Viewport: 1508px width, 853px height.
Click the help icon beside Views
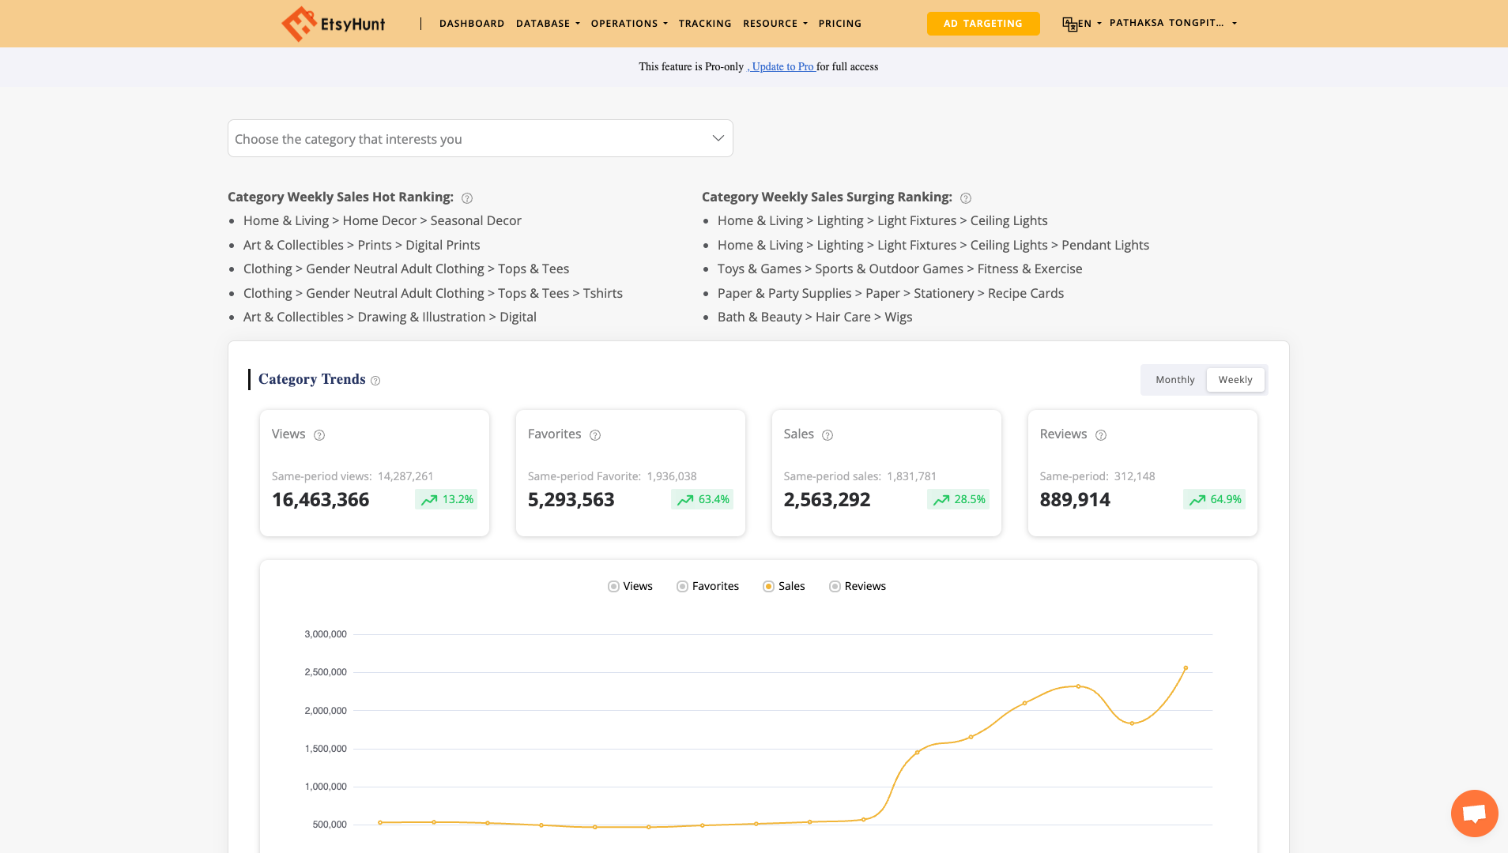coord(319,435)
